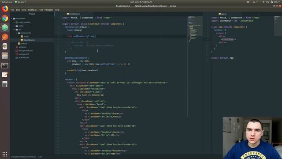Open the Find menu

[41, 10]
